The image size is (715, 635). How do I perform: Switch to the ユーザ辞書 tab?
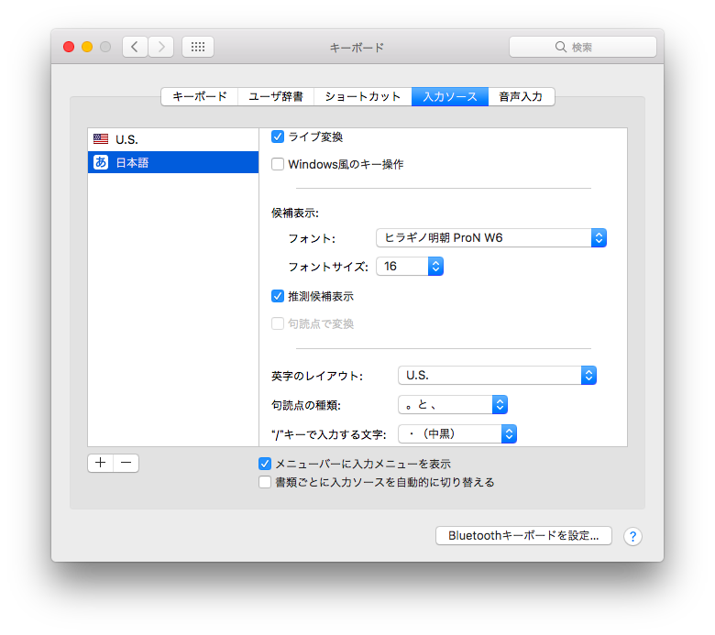pyautogui.click(x=276, y=96)
